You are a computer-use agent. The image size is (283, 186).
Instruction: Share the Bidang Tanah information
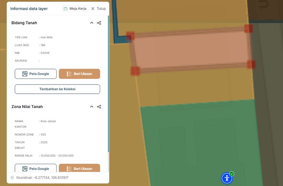tap(99, 23)
